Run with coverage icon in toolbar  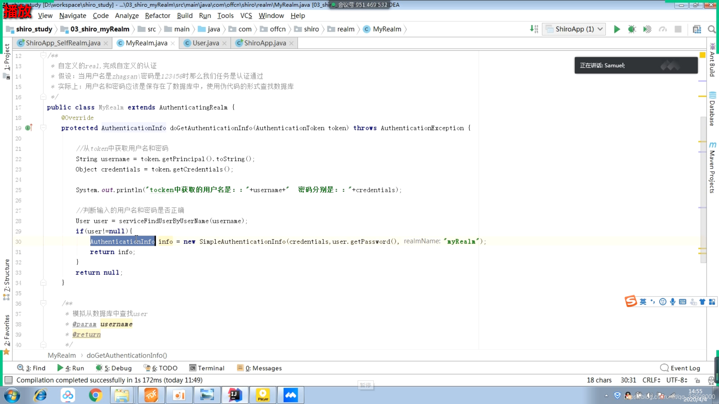647,29
